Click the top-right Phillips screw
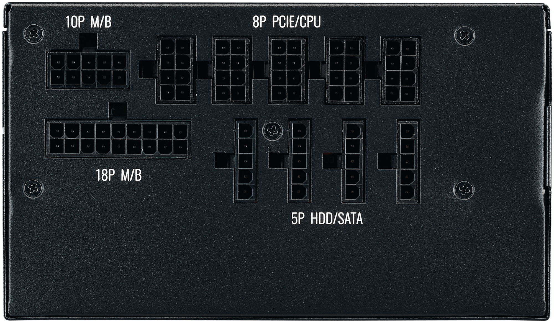The height and width of the screenshot is (323, 554). 465,36
